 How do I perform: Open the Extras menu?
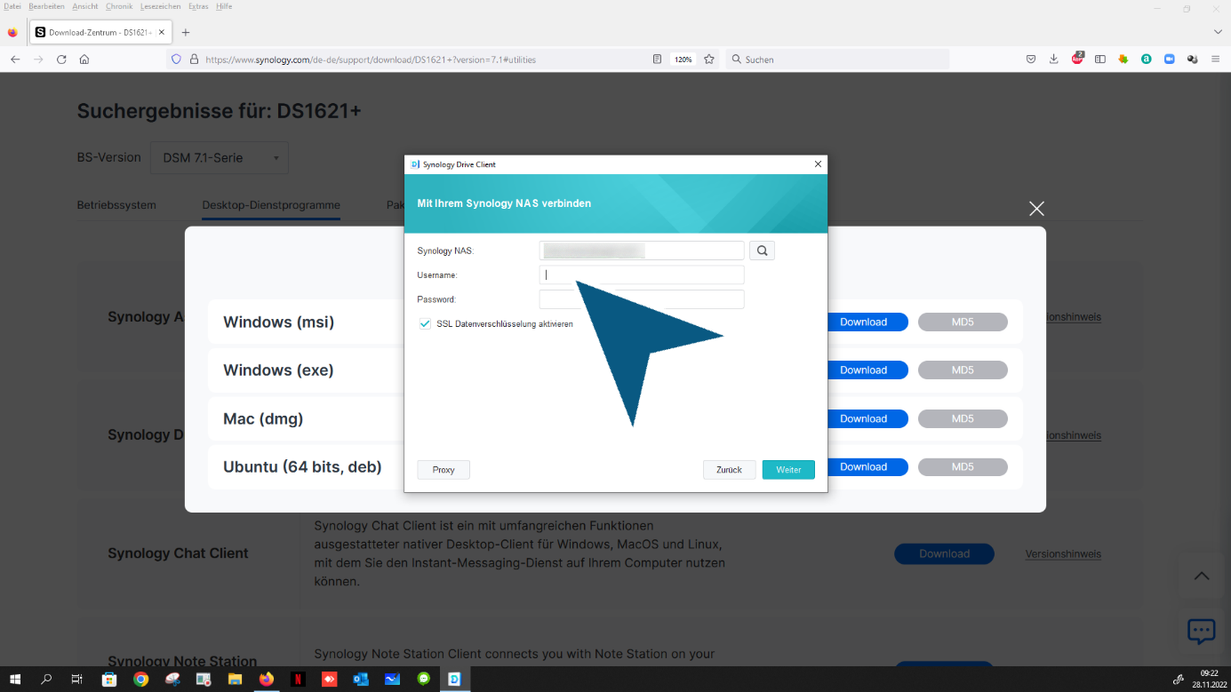[198, 6]
